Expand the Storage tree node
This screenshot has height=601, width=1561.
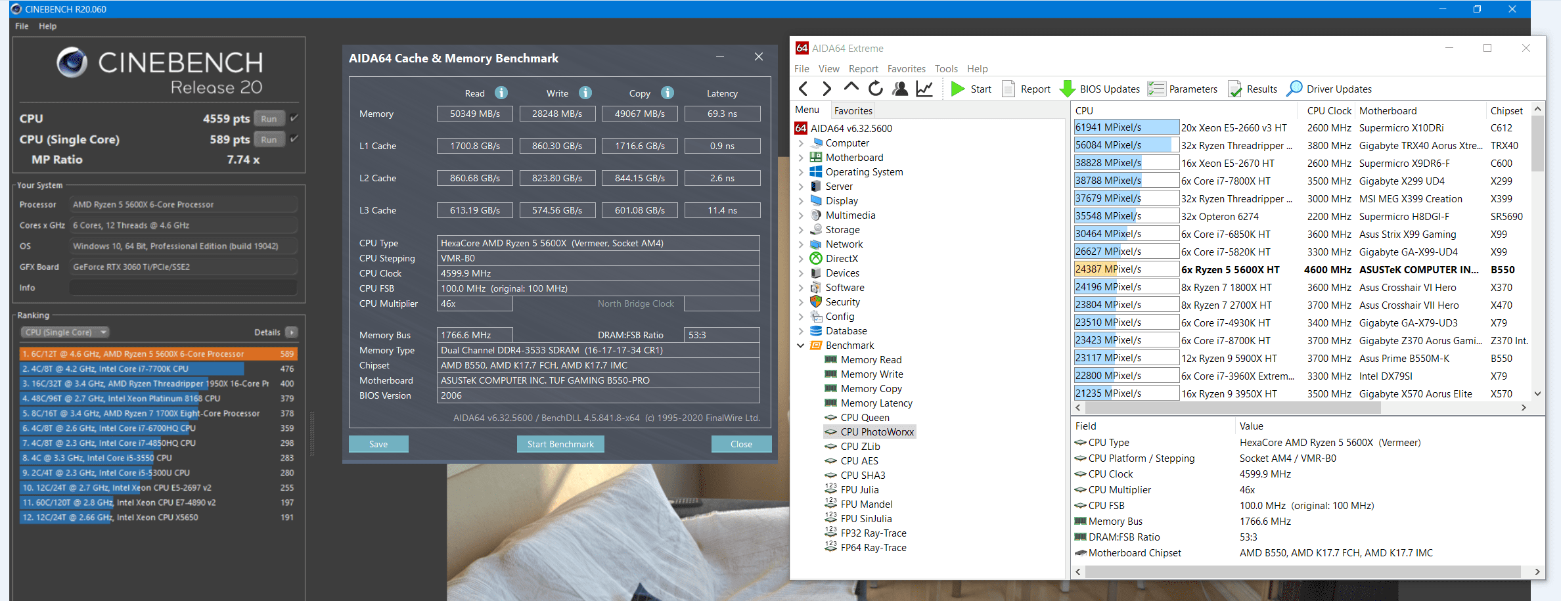pyautogui.click(x=801, y=230)
